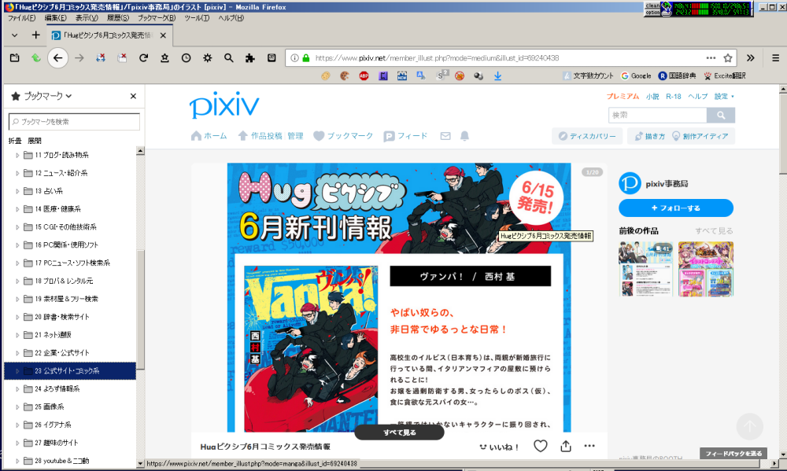Expand the 26 イグアナ系 folder
Viewport: 787px width, 471px height.
[x=17, y=425]
